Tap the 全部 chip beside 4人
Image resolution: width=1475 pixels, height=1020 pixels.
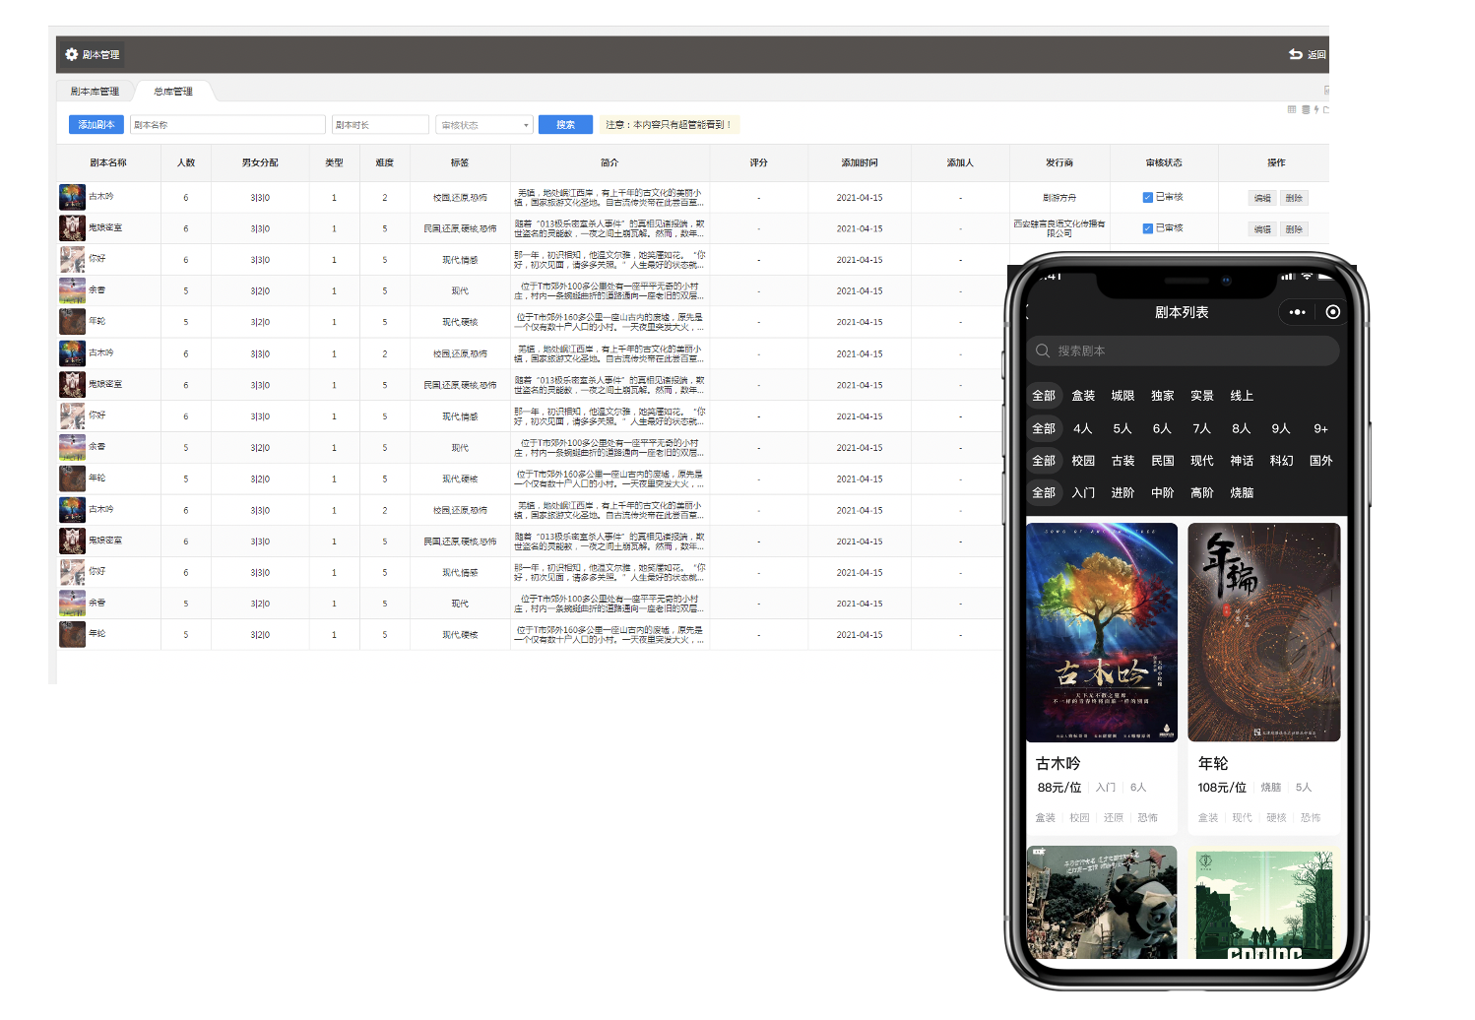pyautogui.click(x=1044, y=428)
